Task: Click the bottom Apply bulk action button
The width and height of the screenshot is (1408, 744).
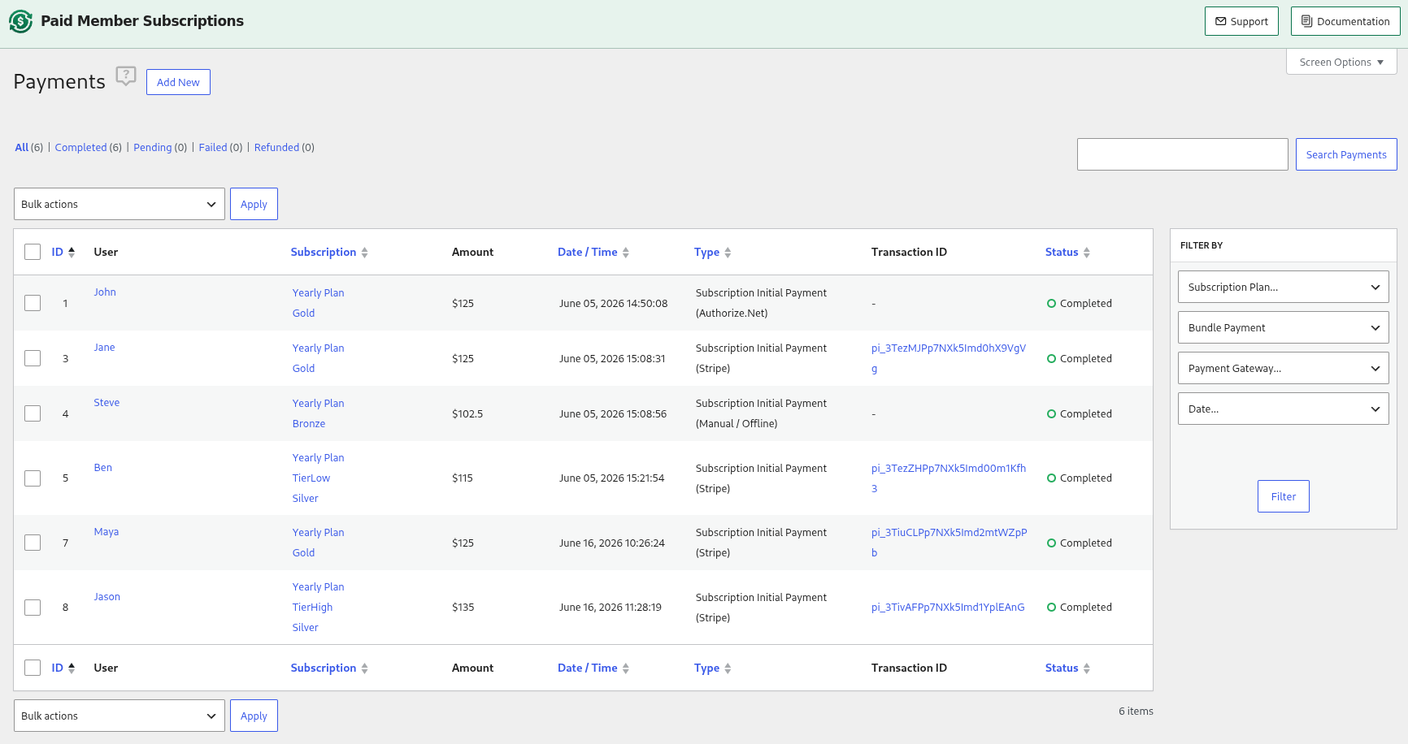Action: [254, 716]
